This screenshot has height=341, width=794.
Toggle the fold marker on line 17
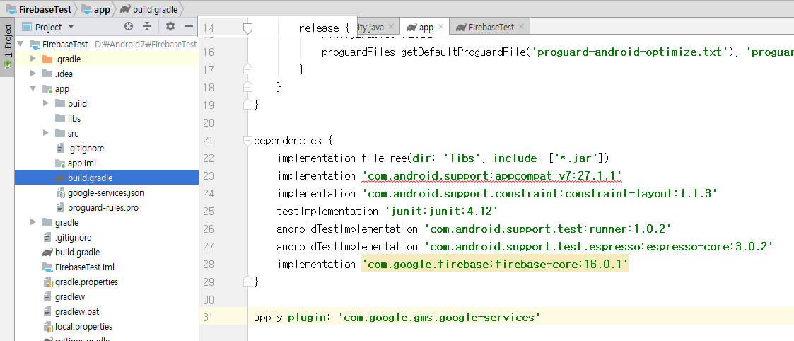247,69
